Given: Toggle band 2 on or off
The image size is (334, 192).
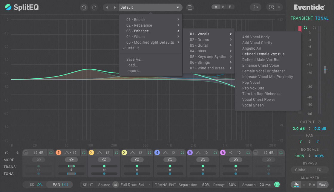Looking at the screenshot, I should (91, 153).
